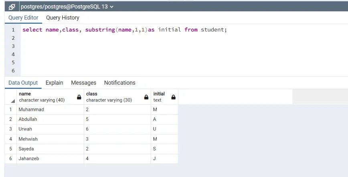Image resolution: width=348 pixels, height=177 pixels.
Task: Open the postgres@PostgreSQL 13 connection dropdown
Action: coord(67,7)
